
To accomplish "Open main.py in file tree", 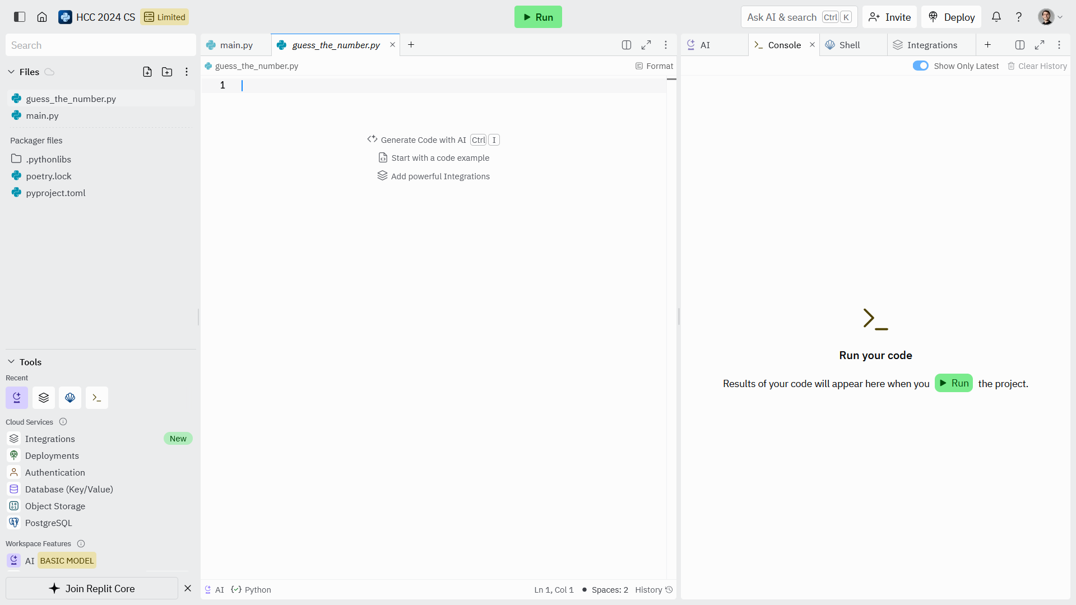I will coord(101,115).
